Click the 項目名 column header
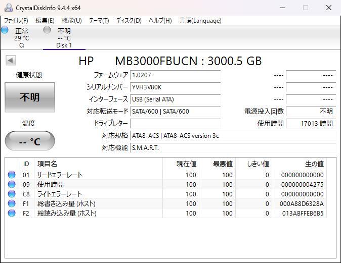The width and height of the screenshot is (341, 263). point(47,164)
